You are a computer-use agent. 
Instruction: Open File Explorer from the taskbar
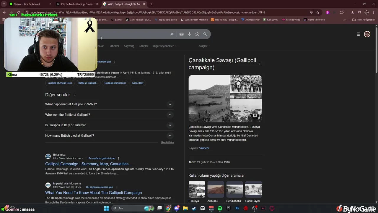tap(185, 208)
